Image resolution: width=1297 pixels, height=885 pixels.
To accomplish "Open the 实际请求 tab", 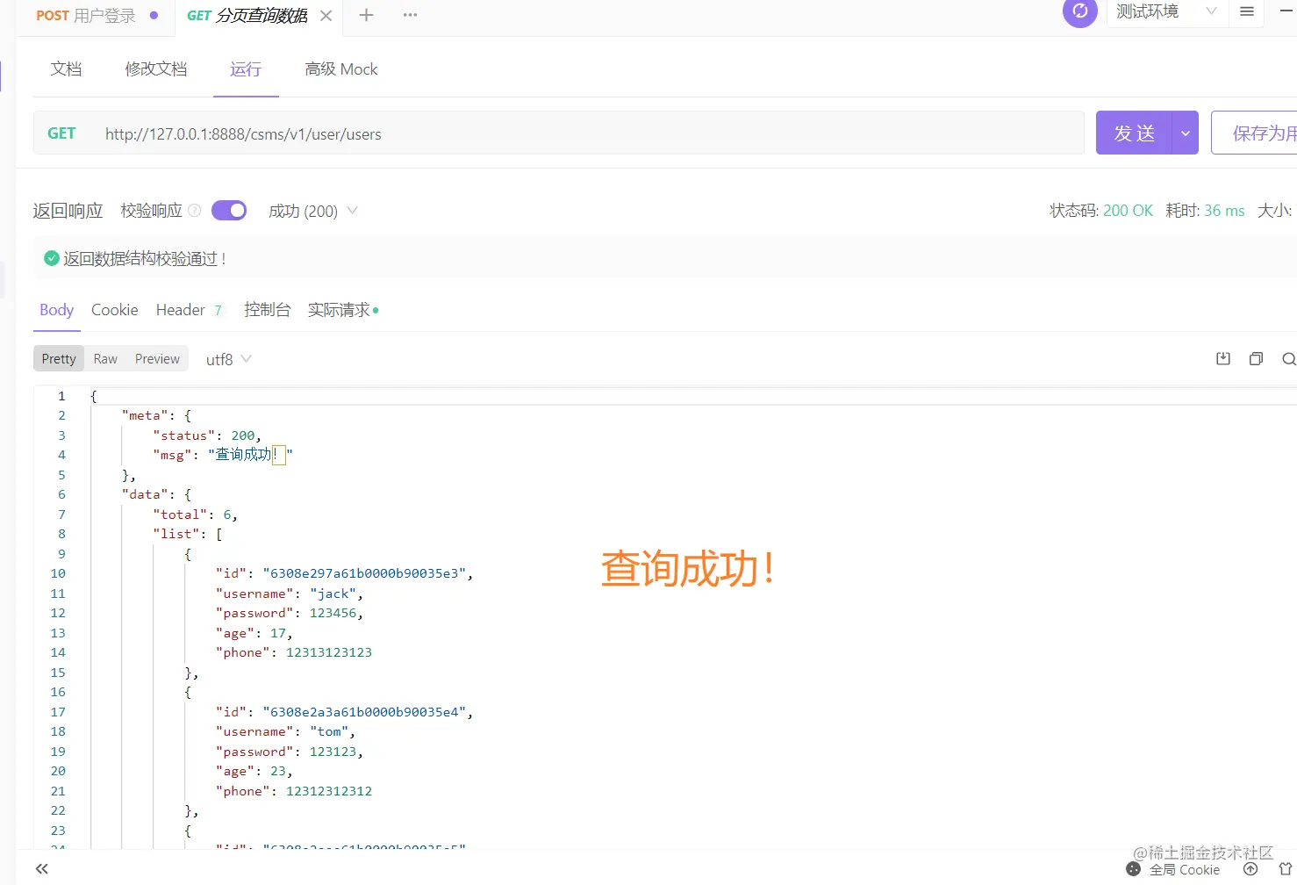I will [343, 310].
